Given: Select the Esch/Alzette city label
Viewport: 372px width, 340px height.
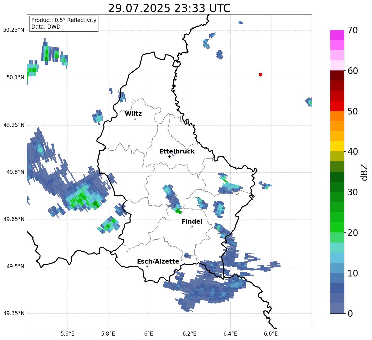Looking at the screenshot, I should pos(158,261).
